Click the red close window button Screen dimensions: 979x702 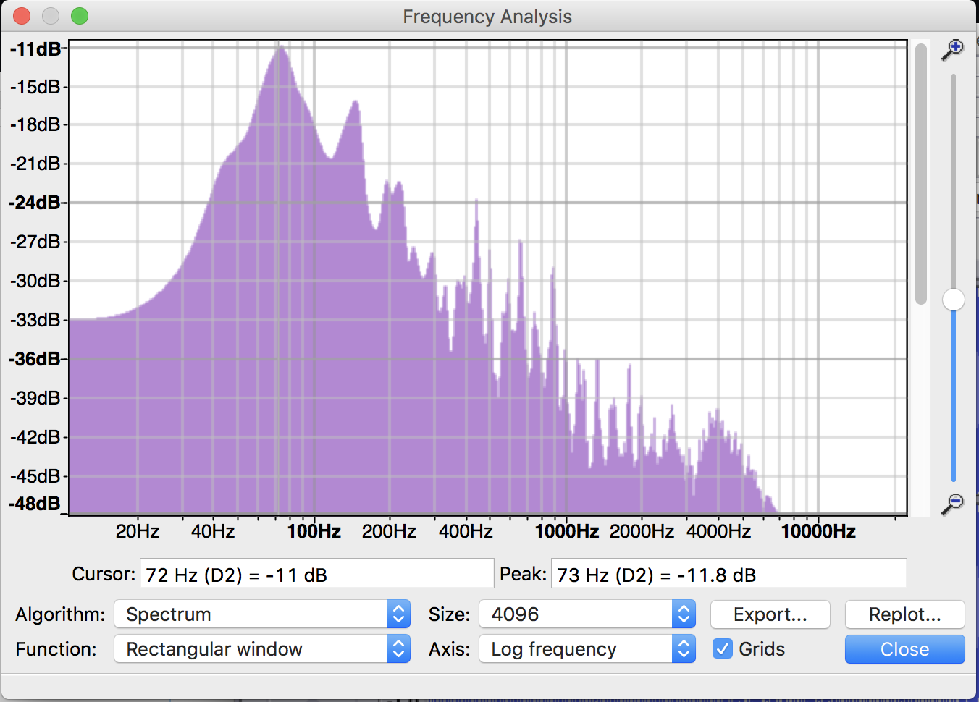pos(22,16)
